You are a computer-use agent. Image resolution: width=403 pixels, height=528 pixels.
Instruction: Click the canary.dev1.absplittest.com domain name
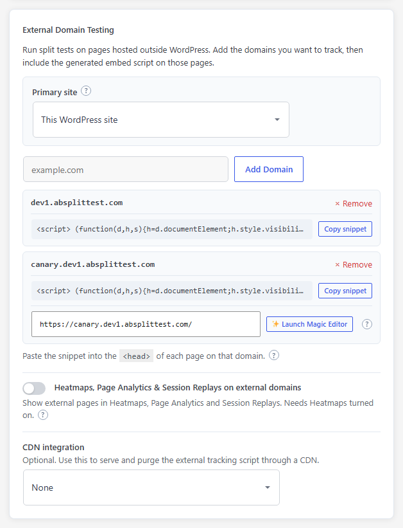(93, 264)
